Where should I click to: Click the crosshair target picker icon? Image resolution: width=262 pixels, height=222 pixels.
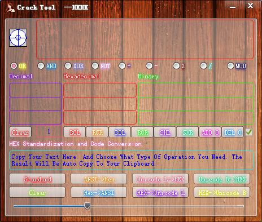(18, 38)
